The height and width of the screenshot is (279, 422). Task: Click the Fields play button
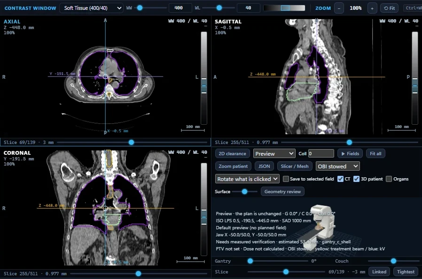(350, 154)
